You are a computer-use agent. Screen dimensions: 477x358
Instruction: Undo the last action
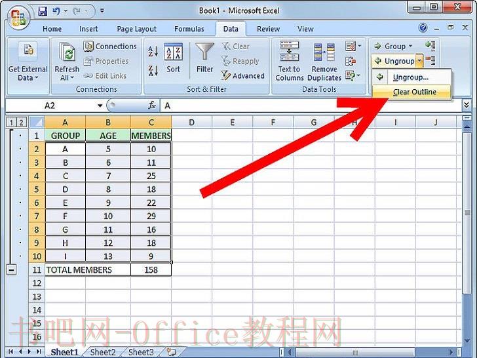click(56, 12)
